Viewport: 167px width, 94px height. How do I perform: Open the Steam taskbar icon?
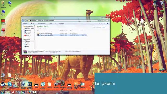23,92
